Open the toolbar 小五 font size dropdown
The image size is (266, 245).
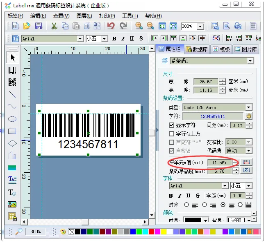point(105,39)
